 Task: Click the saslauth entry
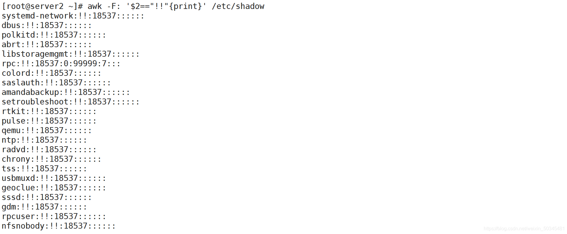tap(56, 83)
